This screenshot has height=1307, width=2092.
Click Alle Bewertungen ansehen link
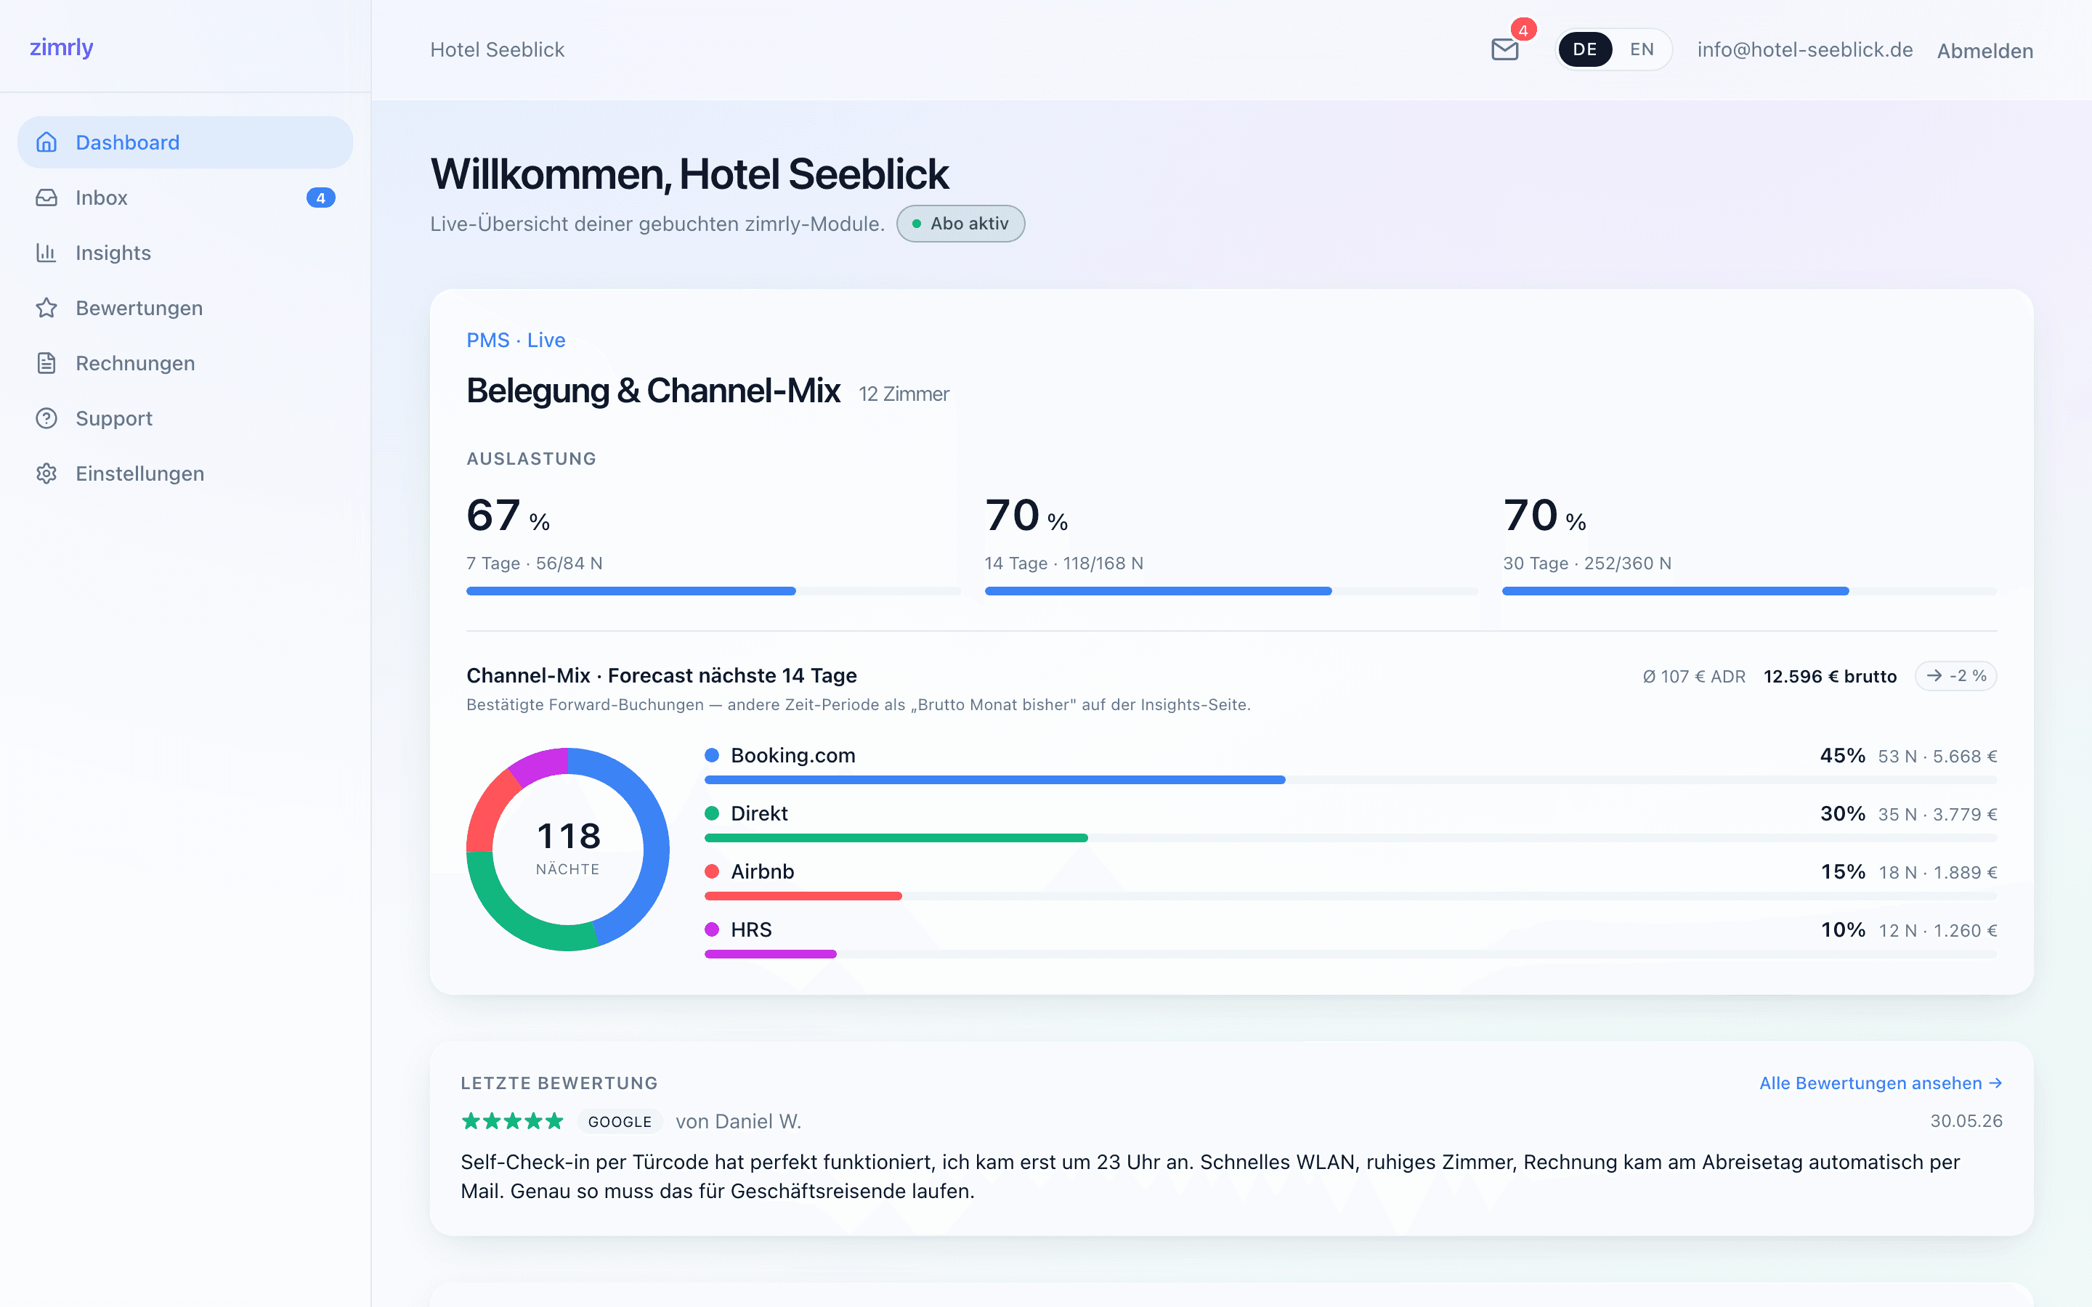coord(1880,1083)
